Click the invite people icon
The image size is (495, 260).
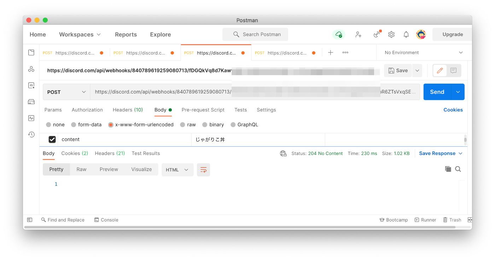[x=359, y=34]
